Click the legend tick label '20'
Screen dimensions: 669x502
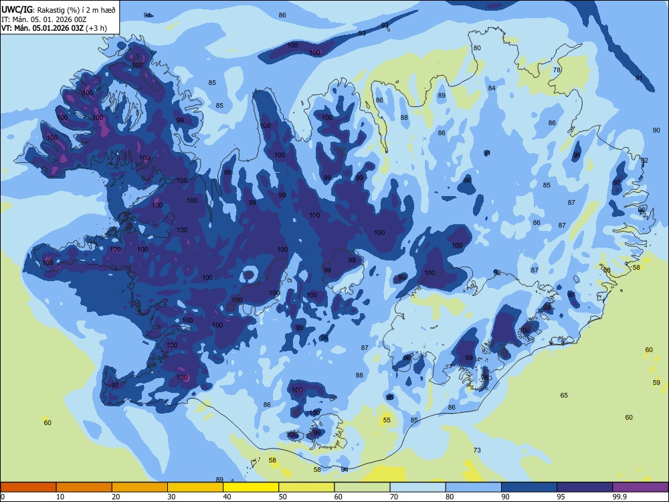pos(116,497)
